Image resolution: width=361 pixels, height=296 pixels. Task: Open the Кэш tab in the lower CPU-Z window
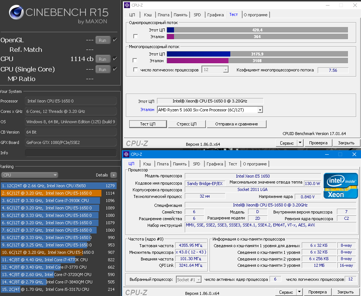[147, 164]
